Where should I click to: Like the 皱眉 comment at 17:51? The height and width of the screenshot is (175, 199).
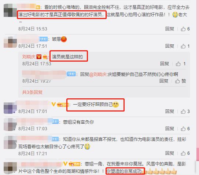click(x=185, y=46)
